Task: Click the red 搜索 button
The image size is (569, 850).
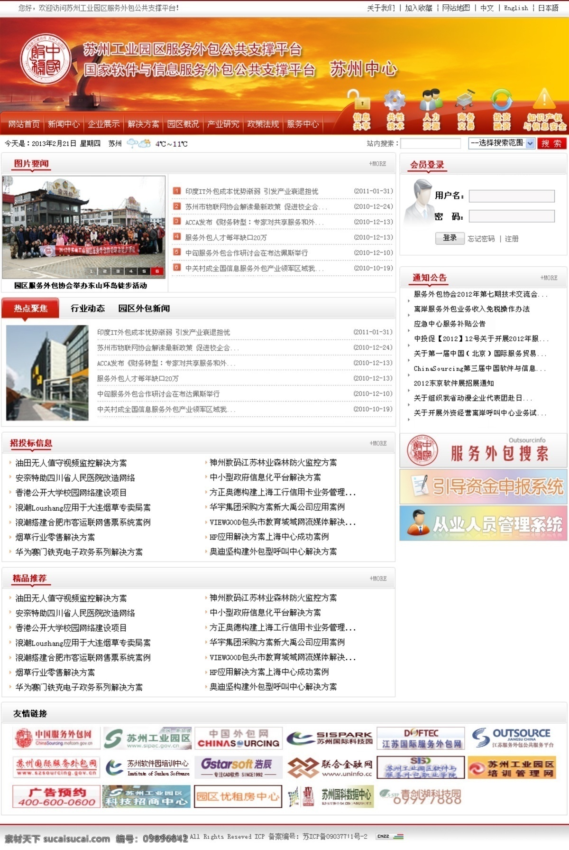Action: [552, 143]
